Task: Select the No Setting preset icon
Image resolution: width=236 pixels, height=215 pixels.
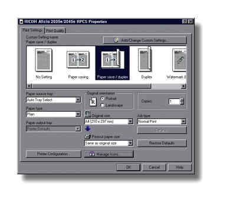Action: [x=44, y=60]
